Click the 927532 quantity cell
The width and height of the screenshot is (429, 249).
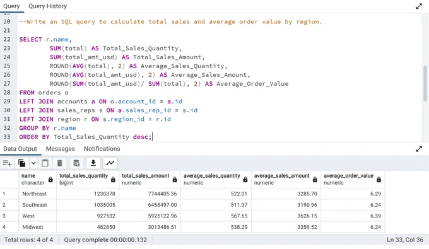88,216
